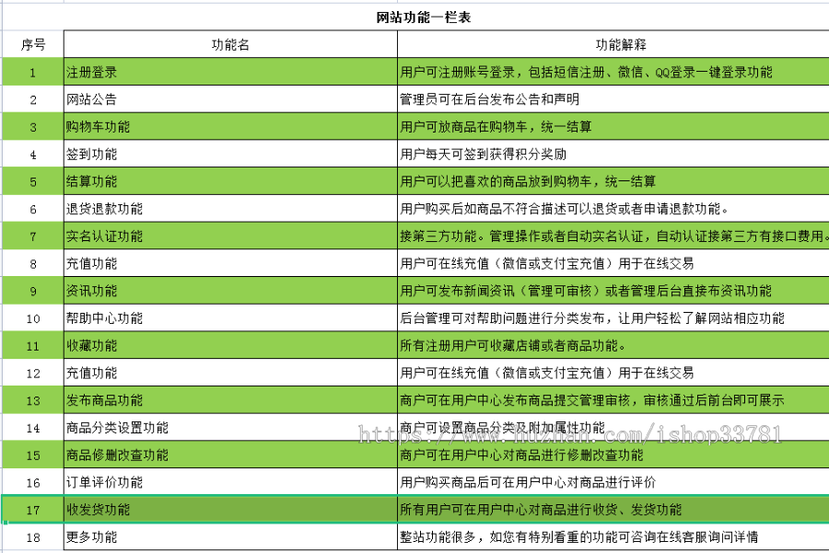Click the "序号" header cell

point(33,44)
